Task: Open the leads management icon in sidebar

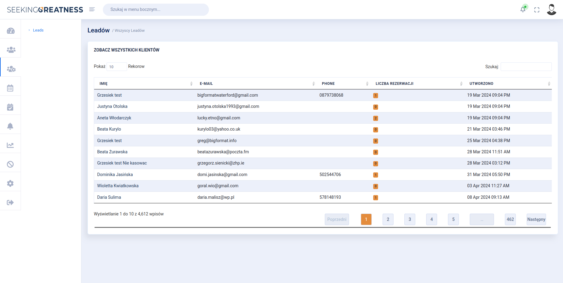Action: click(11, 69)
